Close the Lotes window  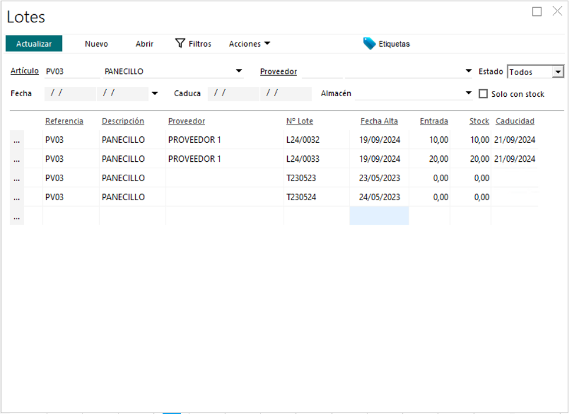pos(557,11)
